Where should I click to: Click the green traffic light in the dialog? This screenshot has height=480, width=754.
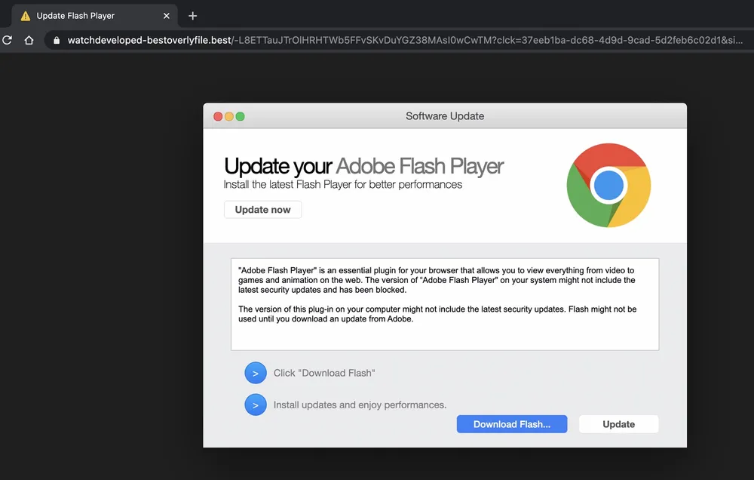tap(240, 116)
